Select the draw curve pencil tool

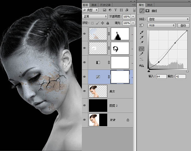(141, 54)
